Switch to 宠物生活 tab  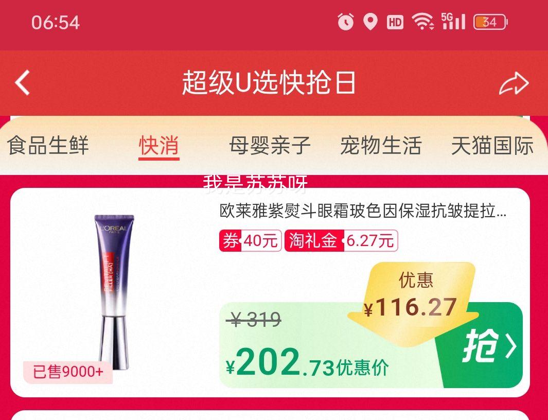[381, 146]
